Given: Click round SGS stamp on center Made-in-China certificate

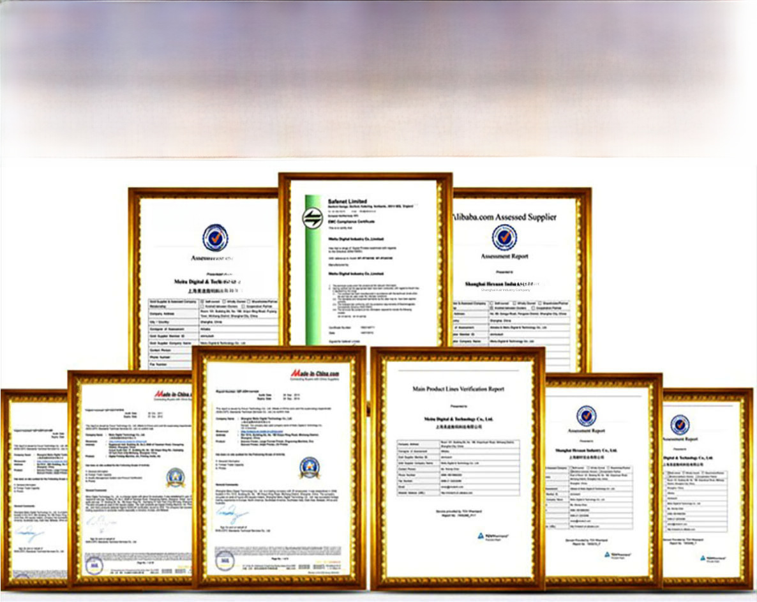Looking at the screenshot, I should coord(225,560).
